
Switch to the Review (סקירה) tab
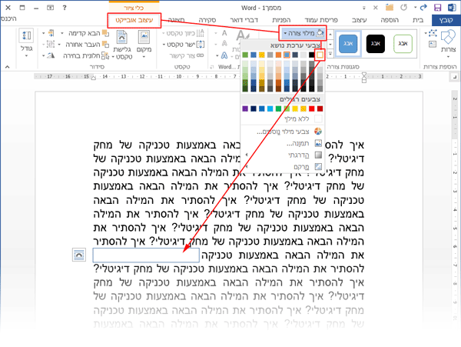(207, 20)
